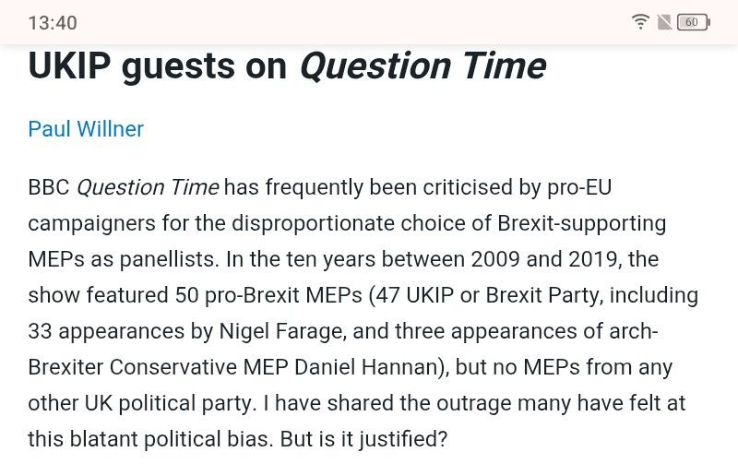The height and width of the screenshot is (464, 738).
Task: Click the name "Daniel Hannan"
Action: click(x=364, y=367)
